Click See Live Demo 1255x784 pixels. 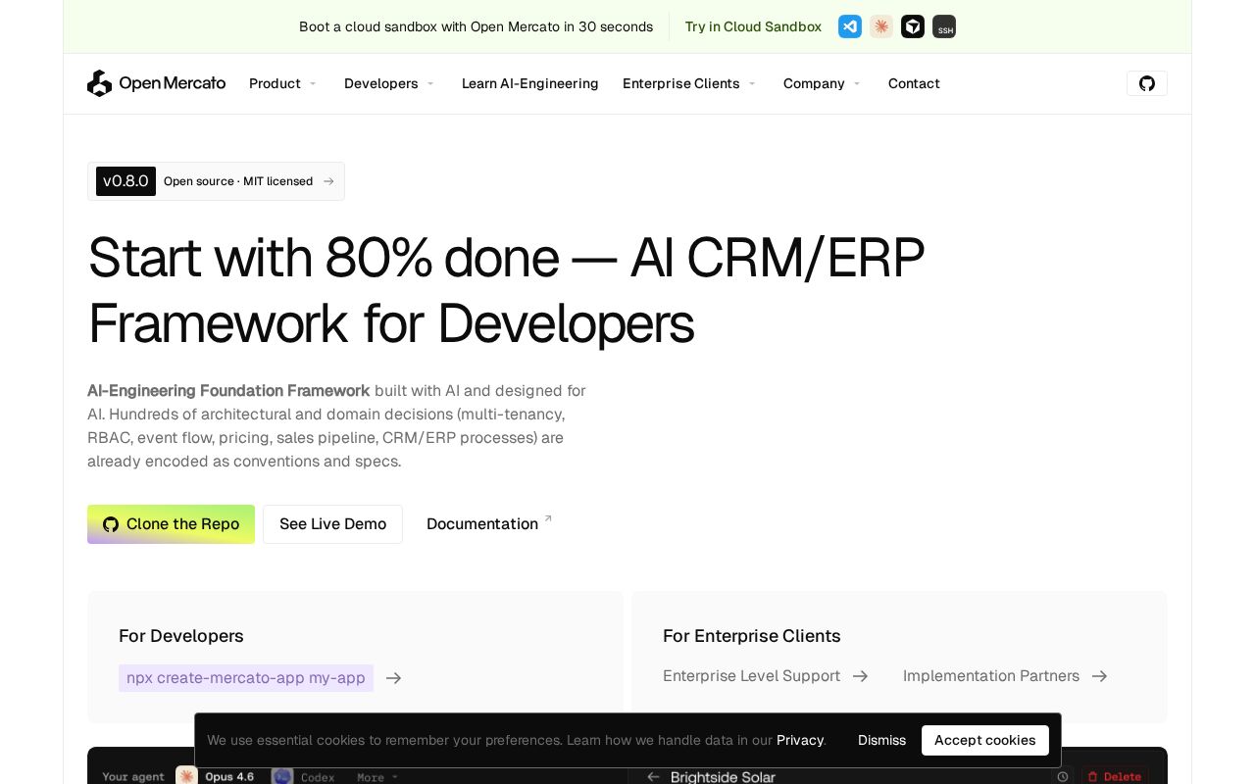[332, 524]
